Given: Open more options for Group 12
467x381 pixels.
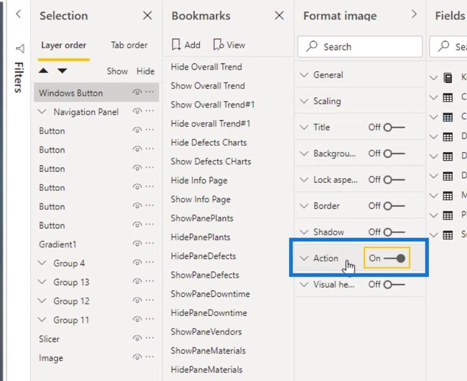Looking at the screenshot, I should (x=150, y=300).
